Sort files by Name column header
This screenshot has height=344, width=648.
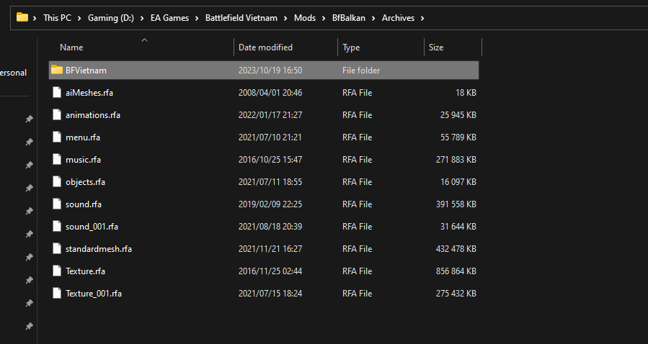(x=71, y=47)
